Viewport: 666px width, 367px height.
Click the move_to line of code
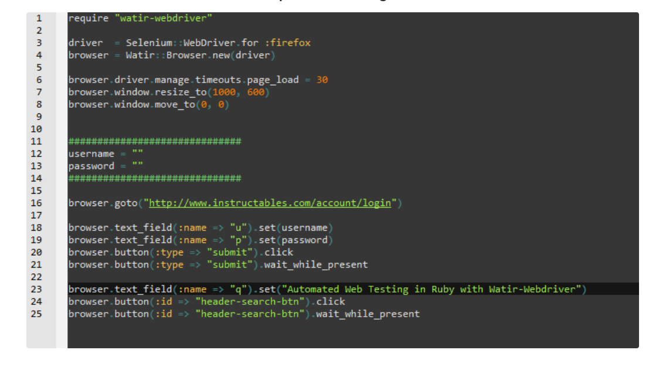click(149, 104)
